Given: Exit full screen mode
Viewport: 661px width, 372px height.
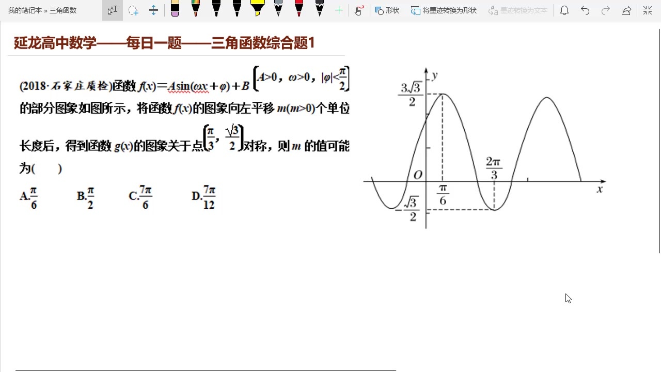Looking at the screenshot, I should tap(647, 10).
